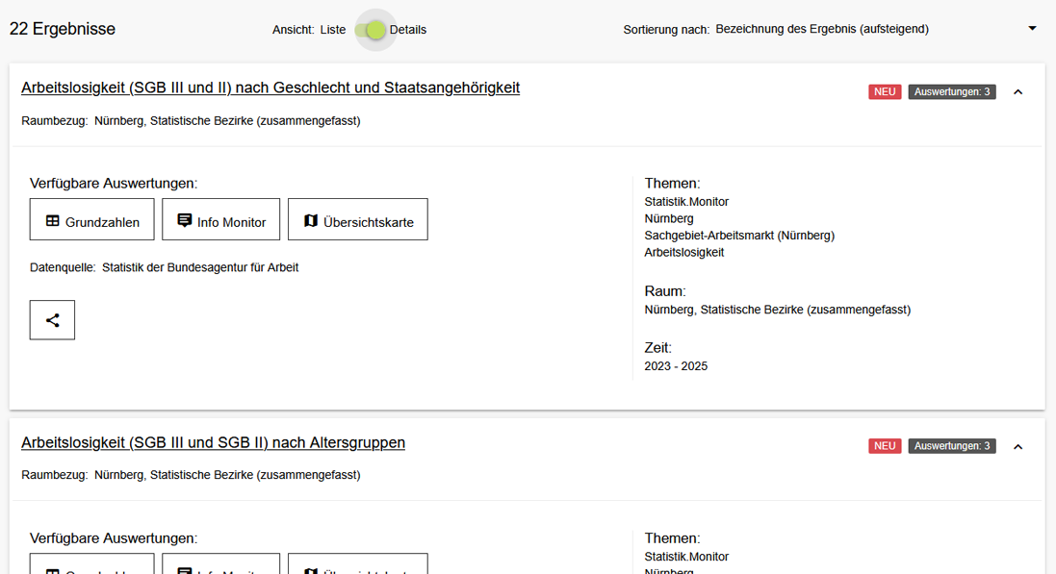The width and height of the screenshot is (1056, 574).
Task: Toggle the Liste/Details view switch
Action: [x=371, y=30]
